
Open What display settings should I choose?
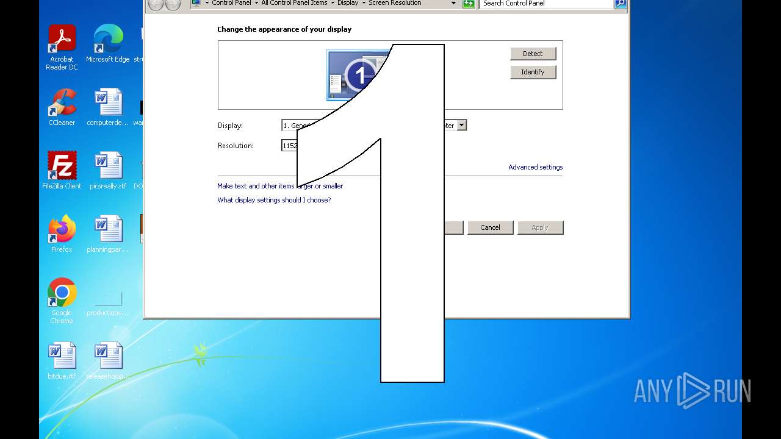click(274, 200)
